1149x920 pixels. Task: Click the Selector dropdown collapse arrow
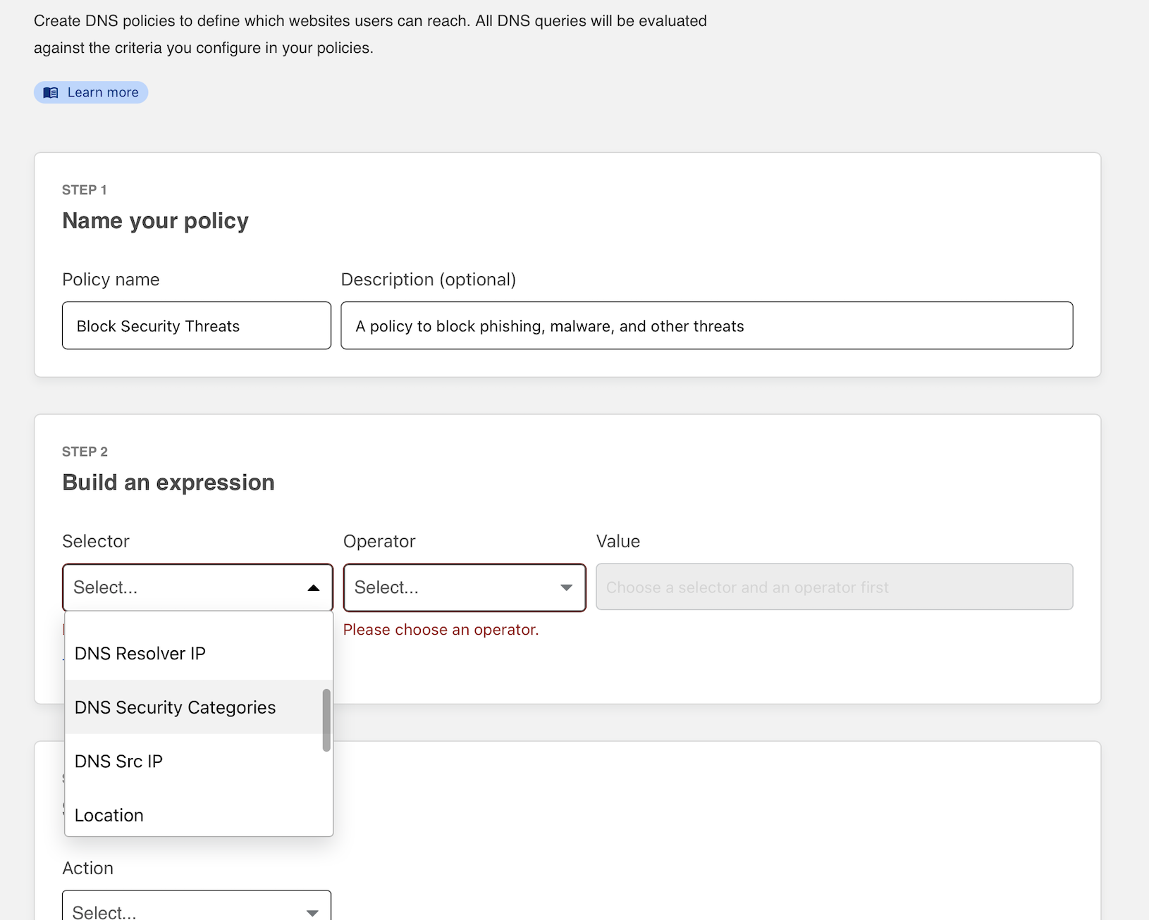[313, 587]
